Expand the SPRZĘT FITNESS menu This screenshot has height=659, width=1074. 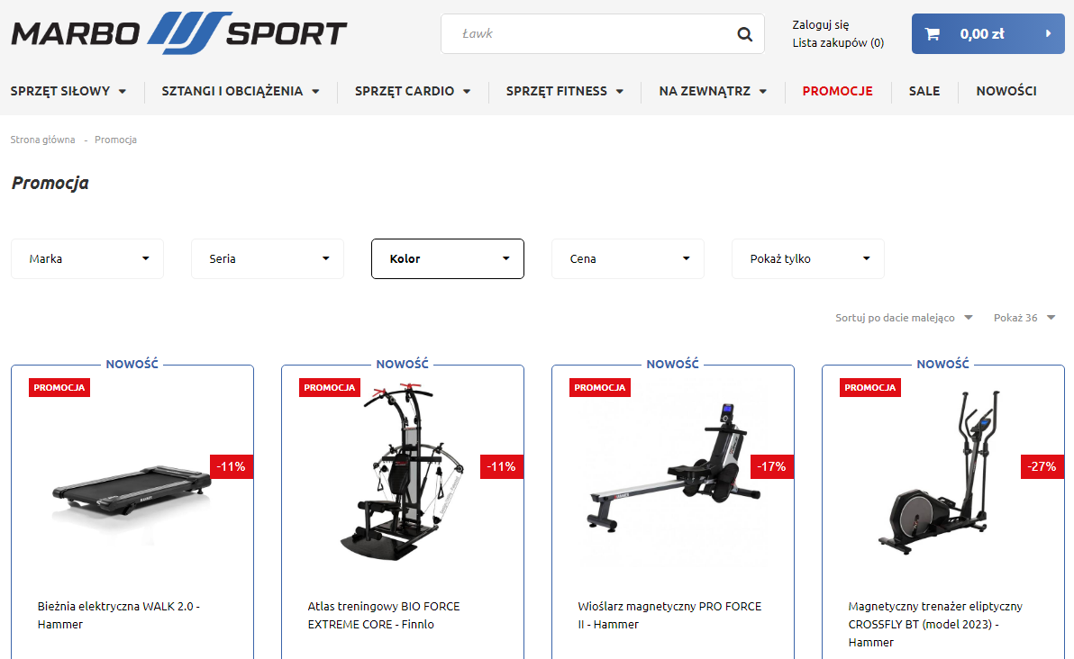(564, 91)
